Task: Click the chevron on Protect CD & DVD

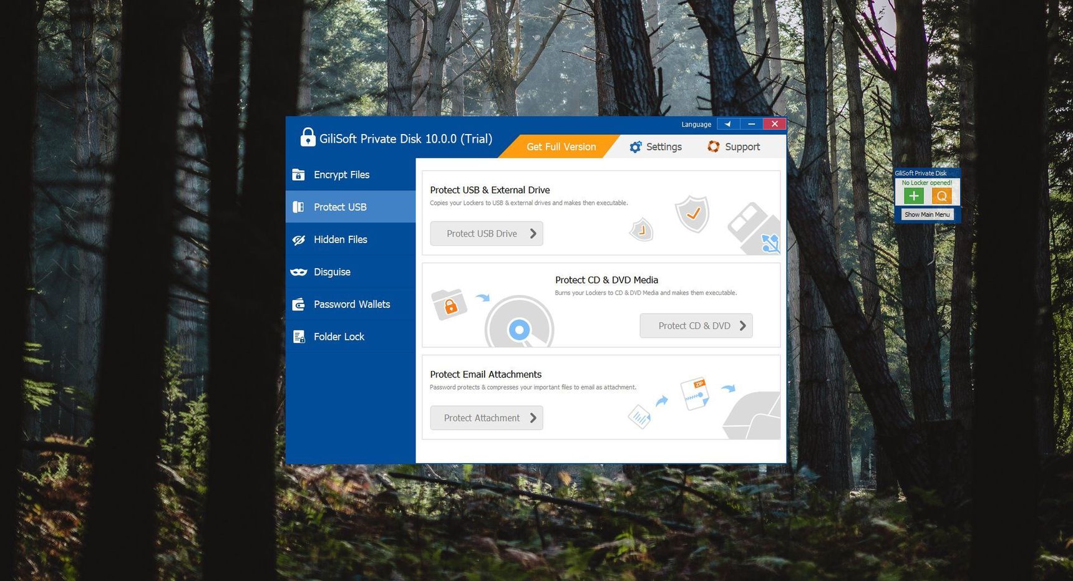Action: coord(742,325)
